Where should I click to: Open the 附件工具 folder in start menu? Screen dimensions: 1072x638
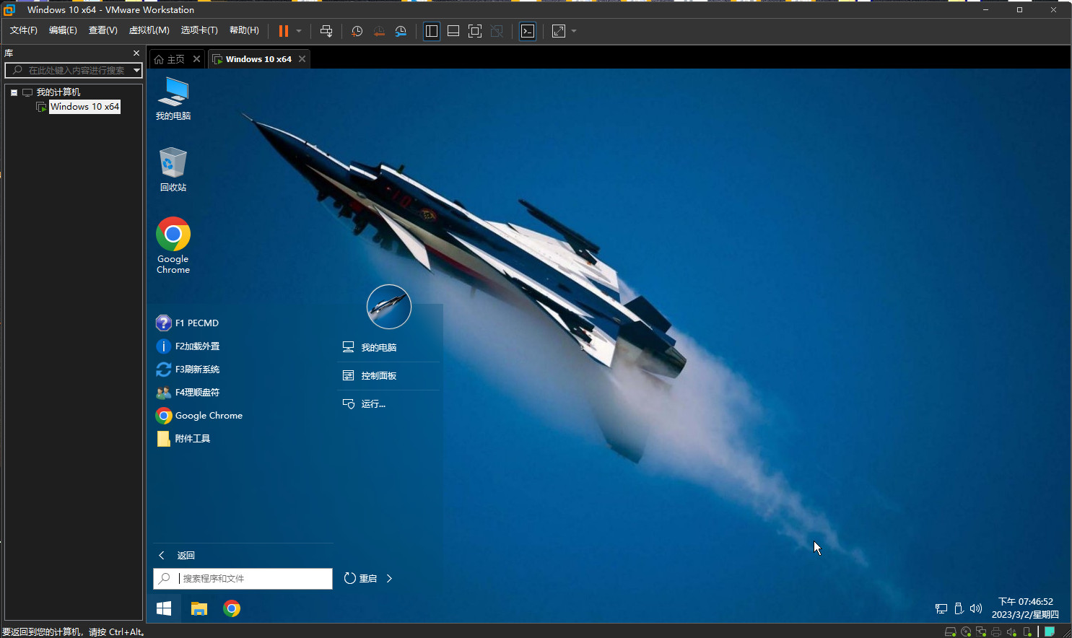(x=184, y=439)
